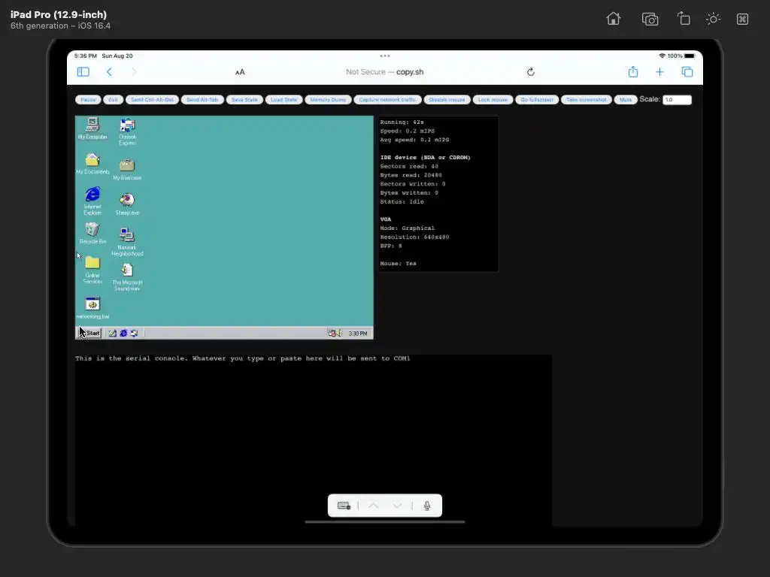Click the Exit emulator button
Image resolution: width=770 pixels, height=577 pixels.
113,100
